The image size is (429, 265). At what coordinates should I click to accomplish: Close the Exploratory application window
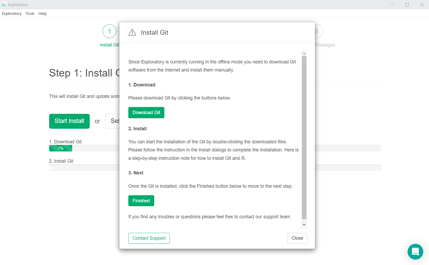(422, 5)
